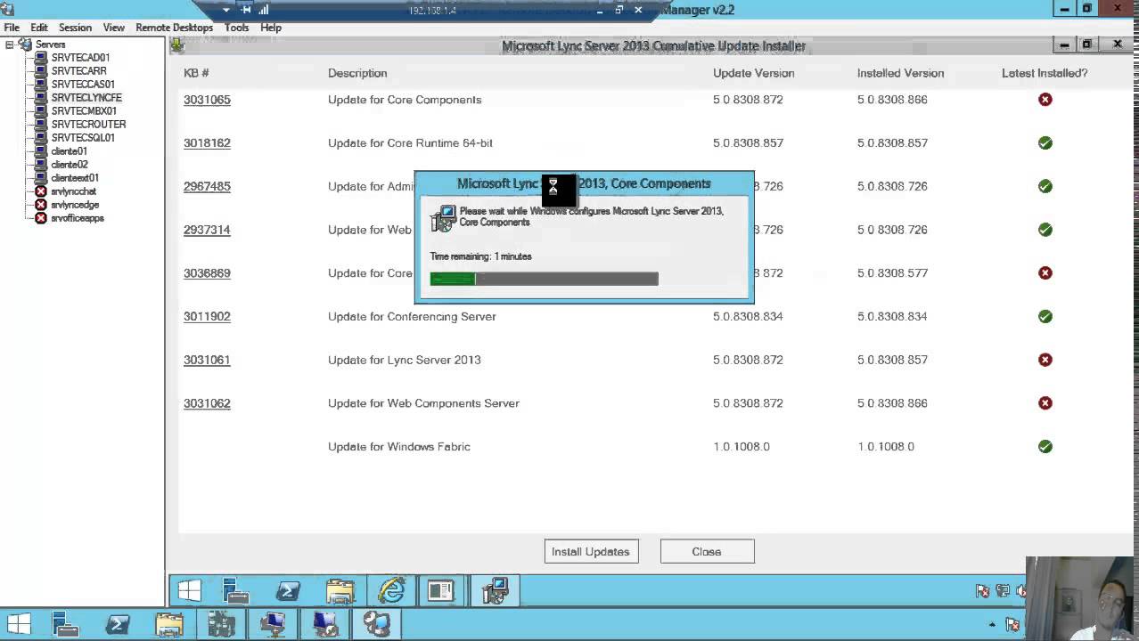Select clienteext01 in the server tree
Image resolution: width=1139 pixels, height=641 pixels.
(x=75, y=178)
